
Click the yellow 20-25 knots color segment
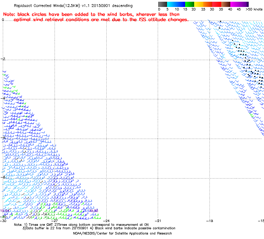coord(199,5)
